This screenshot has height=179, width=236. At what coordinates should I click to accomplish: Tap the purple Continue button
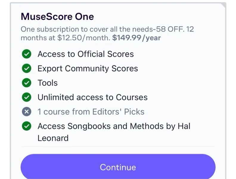tap(118, 166)
